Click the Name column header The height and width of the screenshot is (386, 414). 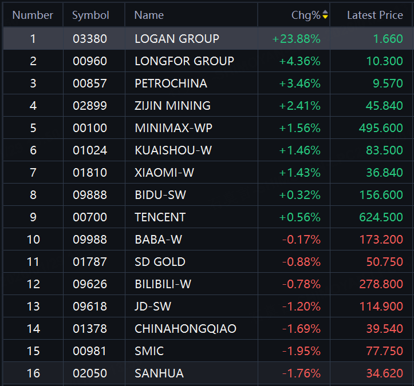pyautogui.click(x=149, y=15)
